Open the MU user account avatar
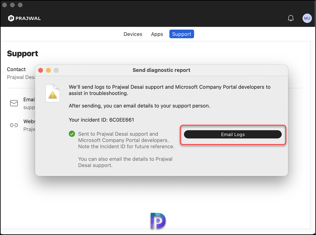The image size is (316, 235). click(307, 18)
